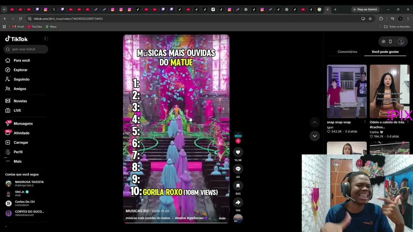
Task: Open CORTES DO SUCO followed account
Action: pos(26,213)
